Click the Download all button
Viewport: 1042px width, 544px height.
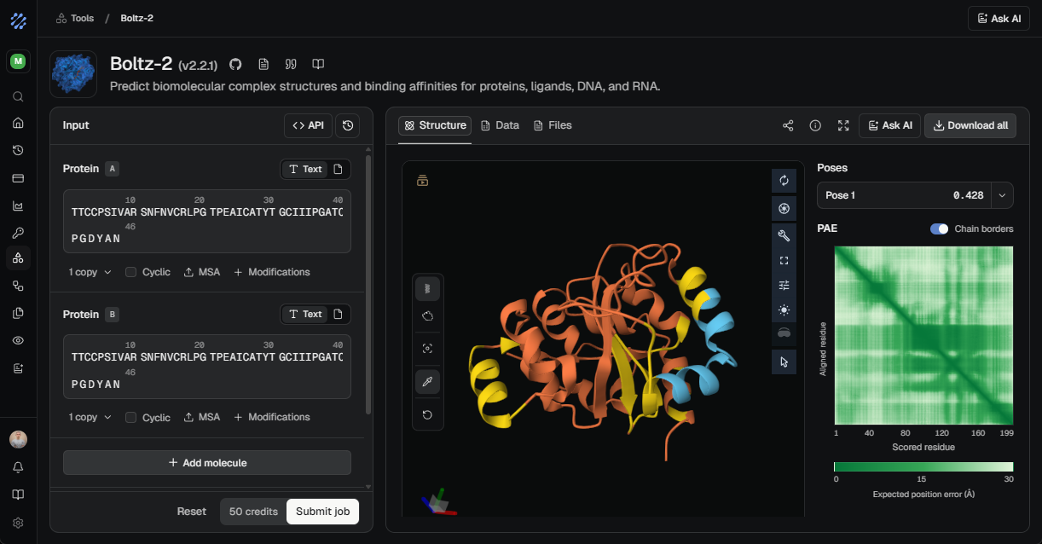click(970, 125)
